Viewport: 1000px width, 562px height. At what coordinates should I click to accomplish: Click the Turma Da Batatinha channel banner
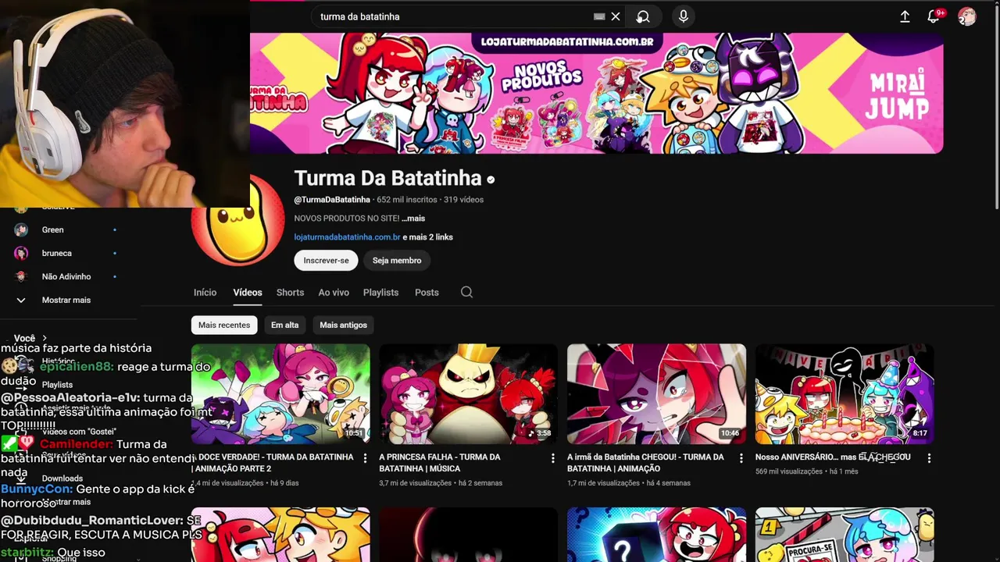pos(596,93)
